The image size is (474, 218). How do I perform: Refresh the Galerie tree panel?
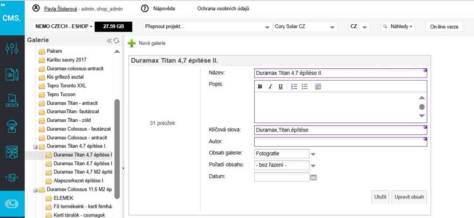coord(116,41)
